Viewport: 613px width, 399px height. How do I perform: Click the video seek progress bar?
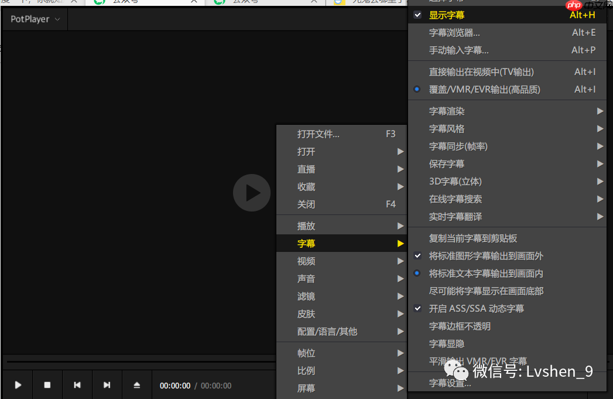[138, 361]
